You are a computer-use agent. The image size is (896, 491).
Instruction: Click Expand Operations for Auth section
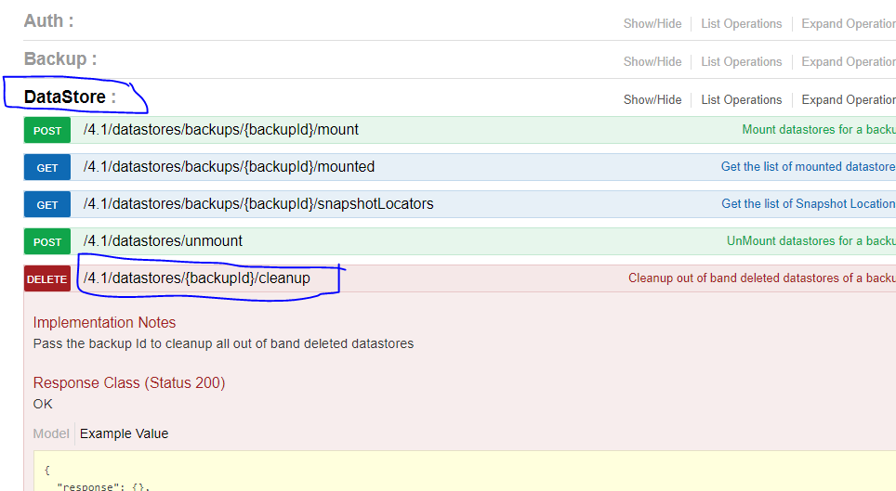849,24
